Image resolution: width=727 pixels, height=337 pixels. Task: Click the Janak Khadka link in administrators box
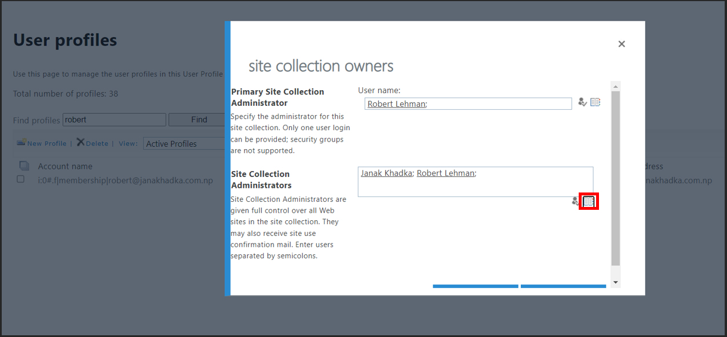[x=386, y=172]
